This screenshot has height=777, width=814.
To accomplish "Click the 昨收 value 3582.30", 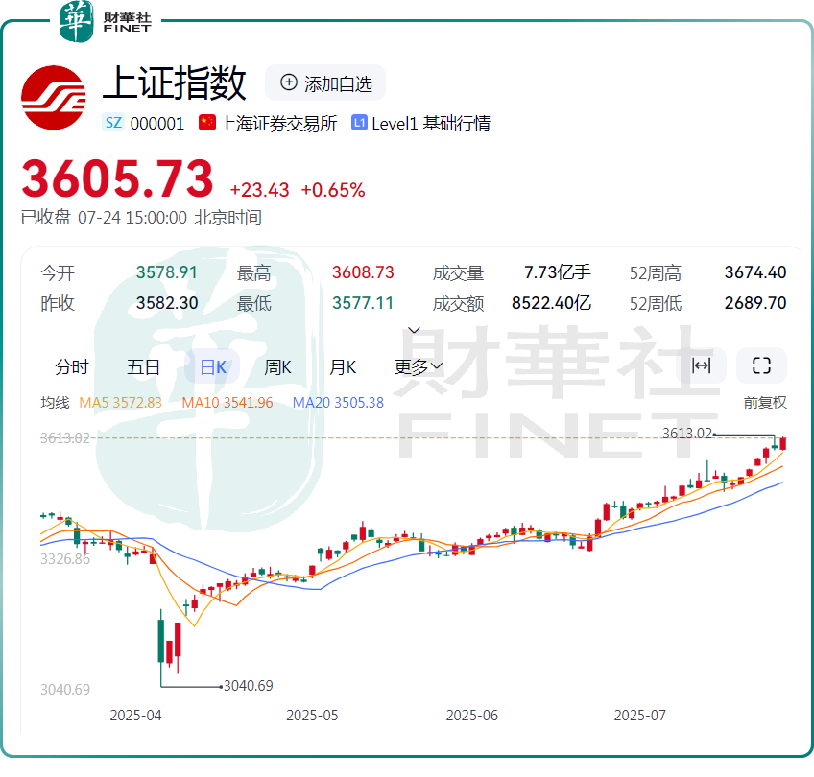I will 167,303.
